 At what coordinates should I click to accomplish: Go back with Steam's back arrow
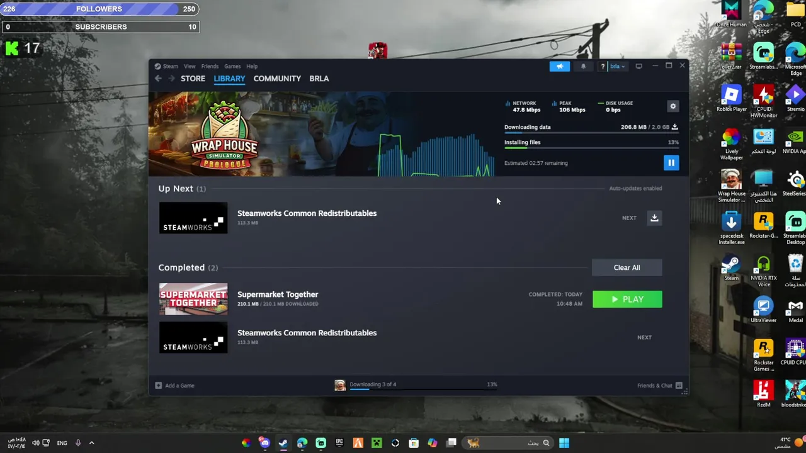pyautogui.click(x=158, y=79)
